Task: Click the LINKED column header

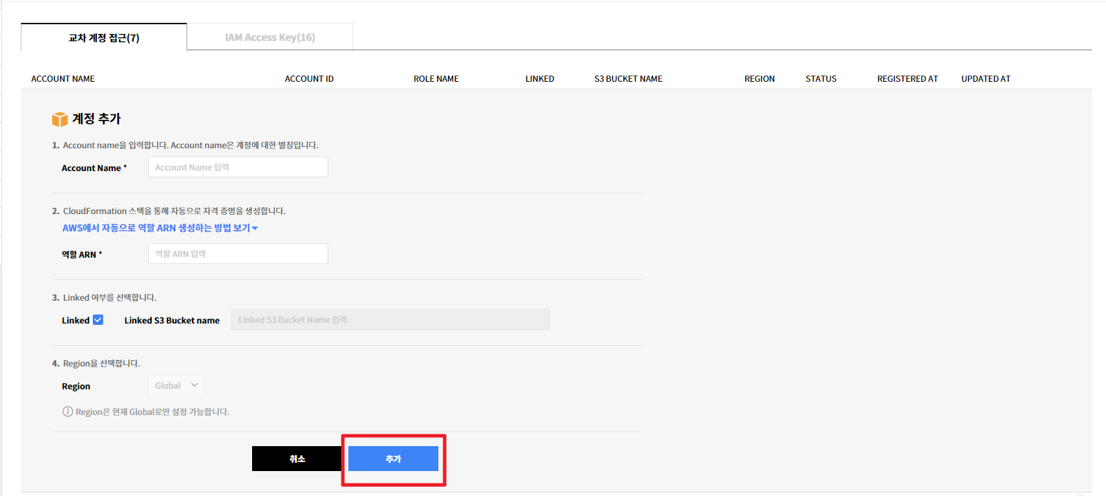Action: pos(539,79)
